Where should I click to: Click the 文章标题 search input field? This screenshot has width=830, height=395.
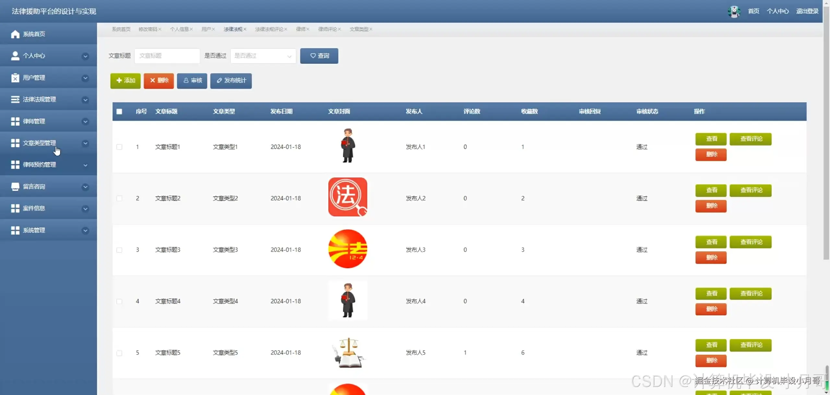tap(167, 56)
